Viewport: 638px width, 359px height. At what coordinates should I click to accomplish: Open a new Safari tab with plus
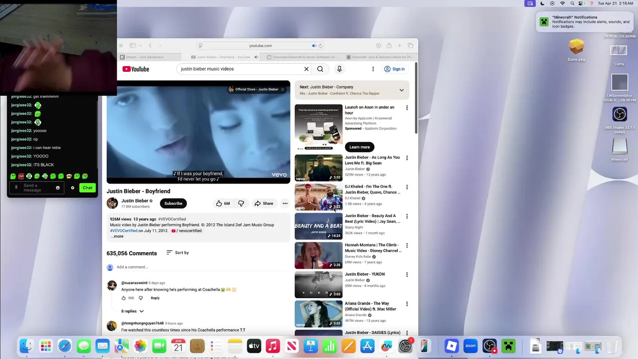click(399, 45)
